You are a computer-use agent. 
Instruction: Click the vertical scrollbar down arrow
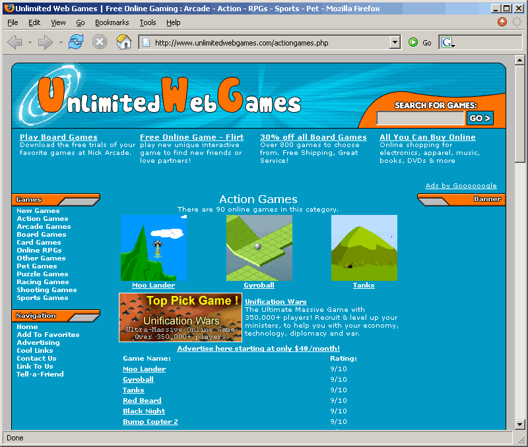click(520, 424)
